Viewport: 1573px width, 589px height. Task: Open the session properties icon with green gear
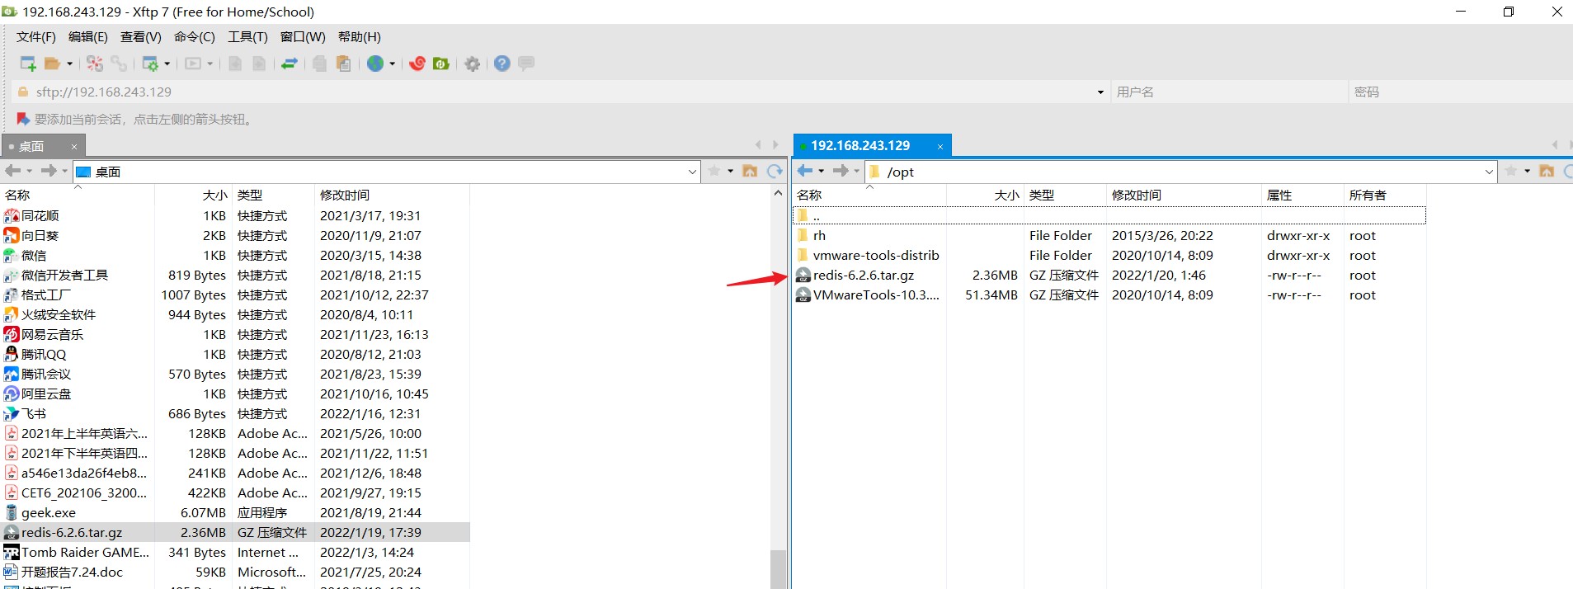tap(150, 64)
